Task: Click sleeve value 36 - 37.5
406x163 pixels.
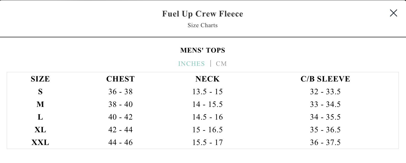Action: tap(325, 142)
